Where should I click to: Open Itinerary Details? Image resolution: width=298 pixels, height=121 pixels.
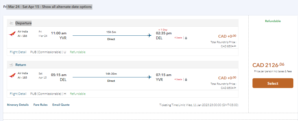point(18,105)
